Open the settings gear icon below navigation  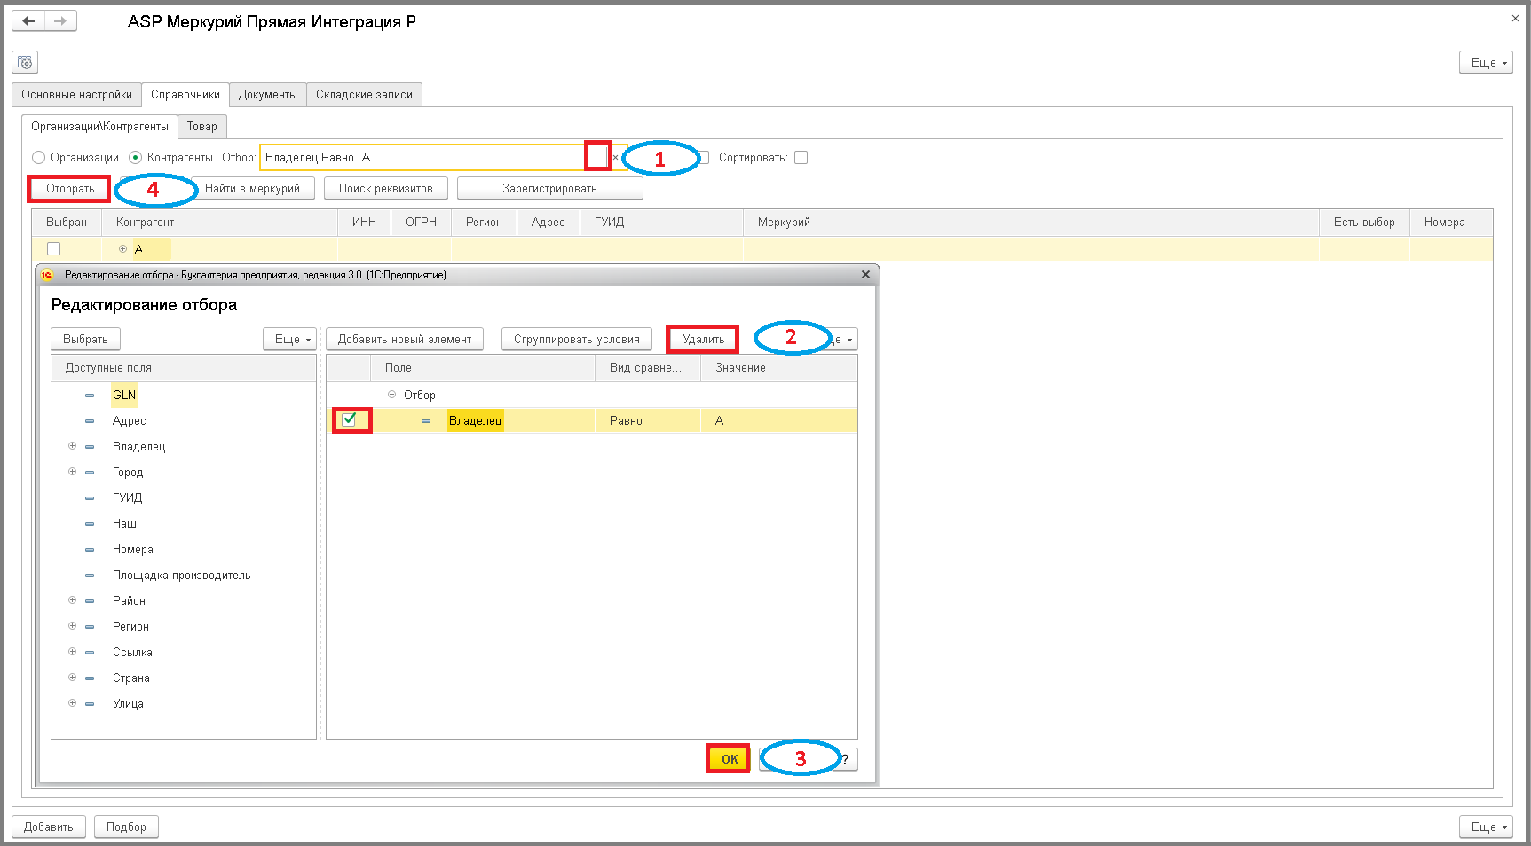25,62
